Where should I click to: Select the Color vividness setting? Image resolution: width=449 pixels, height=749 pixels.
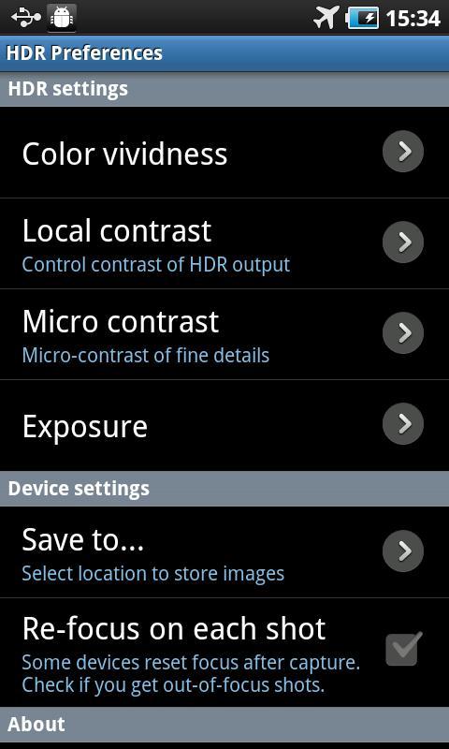tap(224, 153)
